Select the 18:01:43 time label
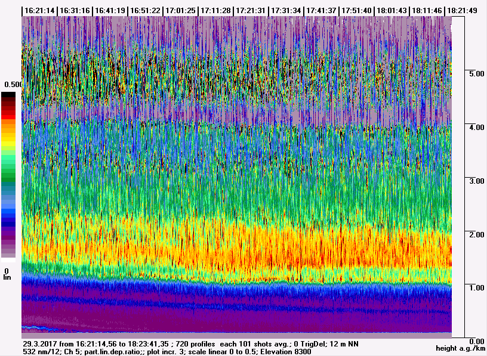The width and height of the screenshot is (487, 356). (x=392, y=11)
